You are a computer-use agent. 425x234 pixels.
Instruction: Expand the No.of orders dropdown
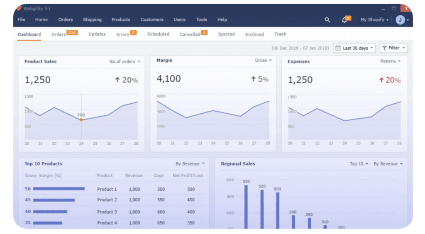(x=125, y=61)
